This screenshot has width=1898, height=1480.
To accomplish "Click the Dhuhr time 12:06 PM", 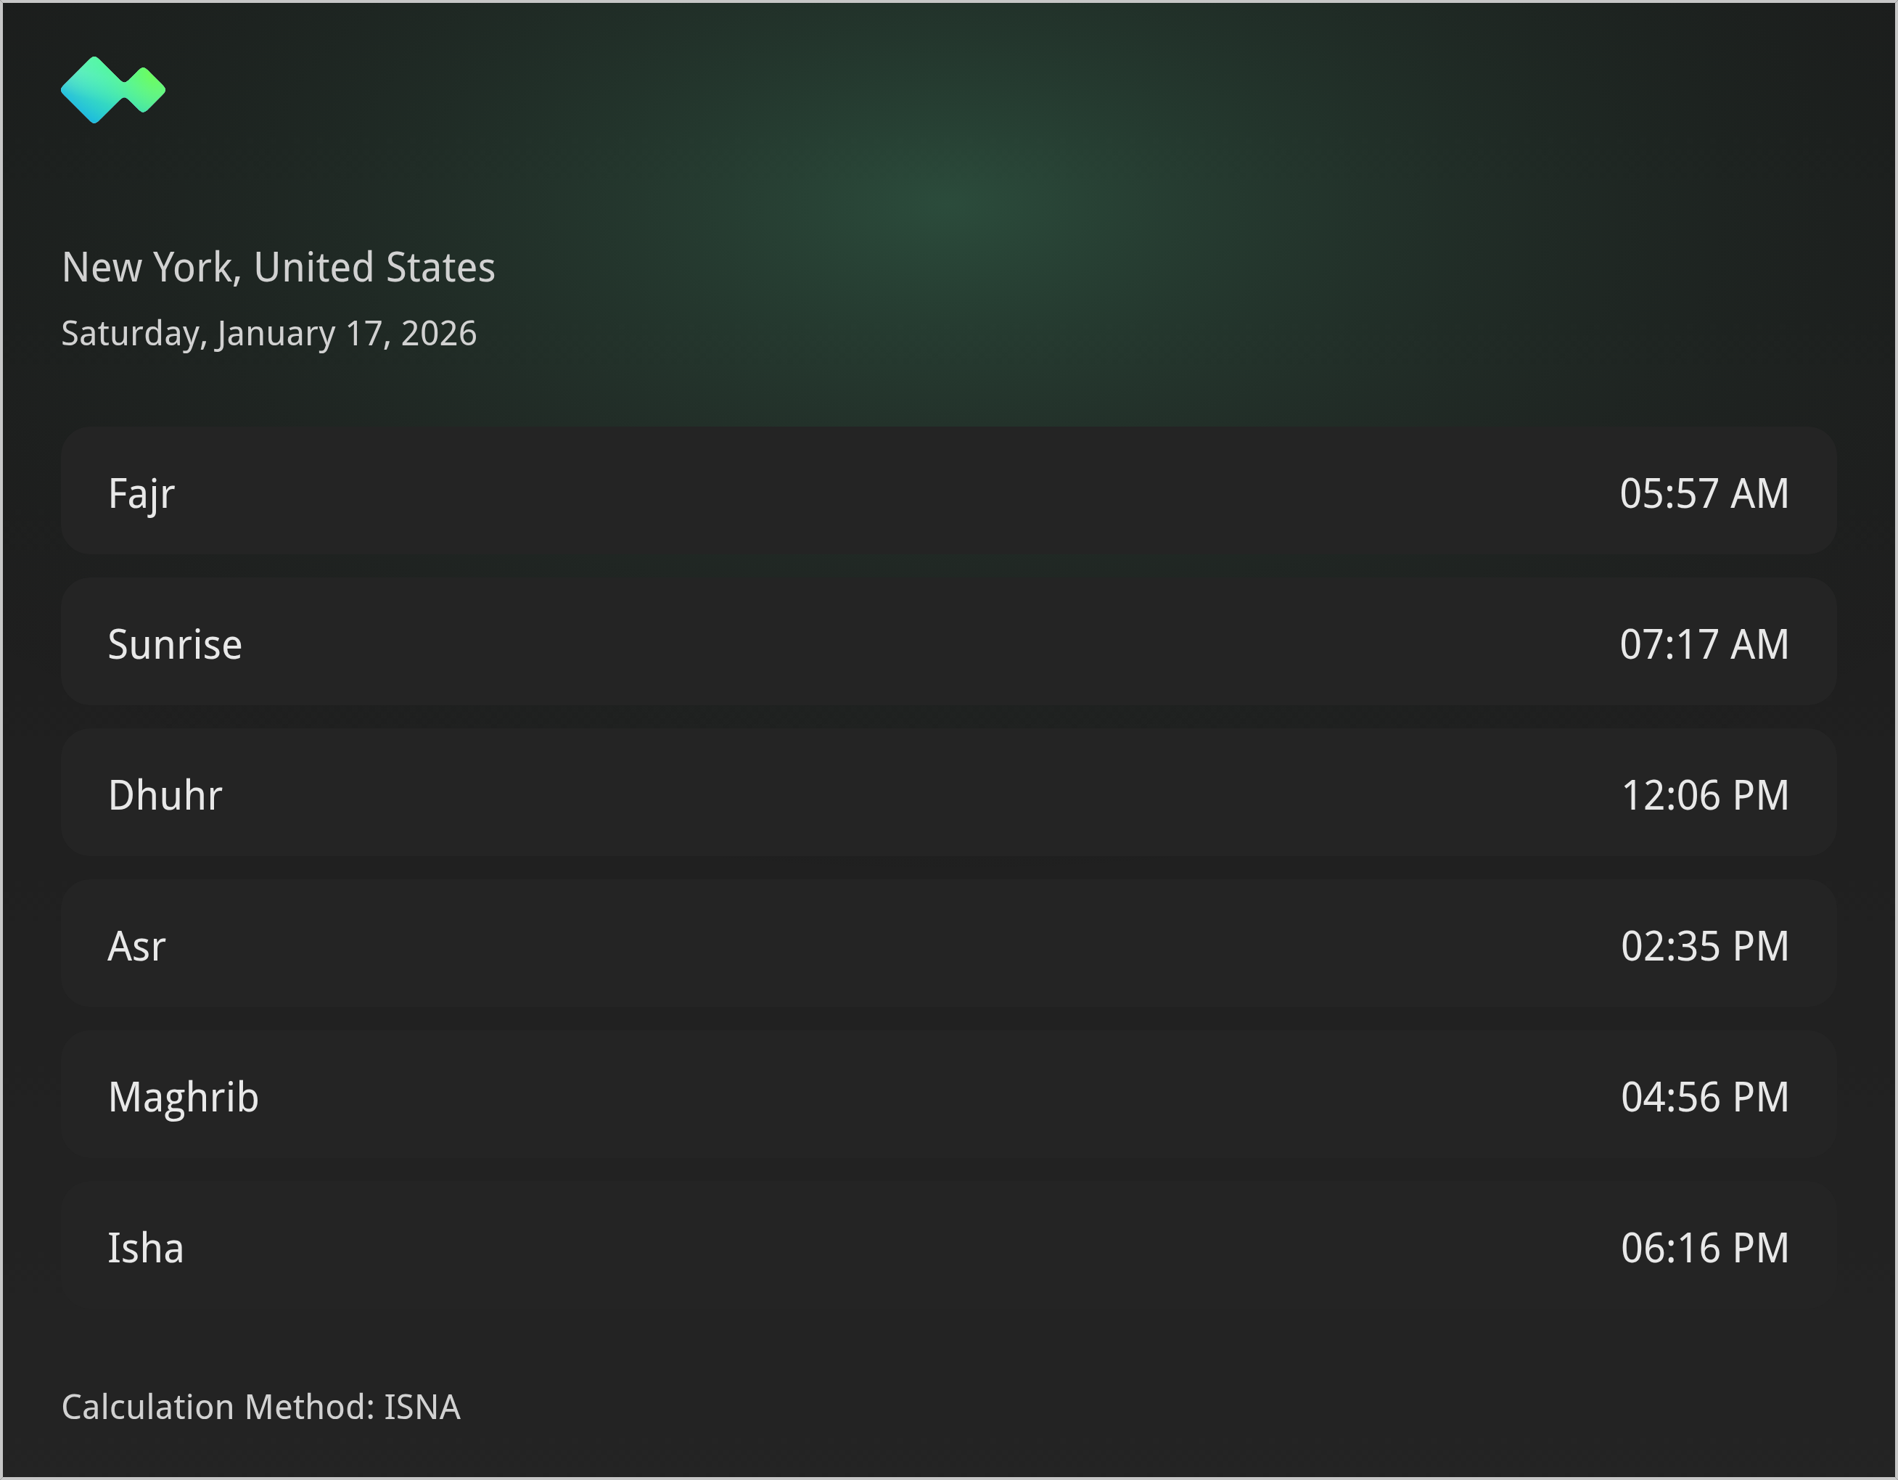I will tap(1705, 794).
